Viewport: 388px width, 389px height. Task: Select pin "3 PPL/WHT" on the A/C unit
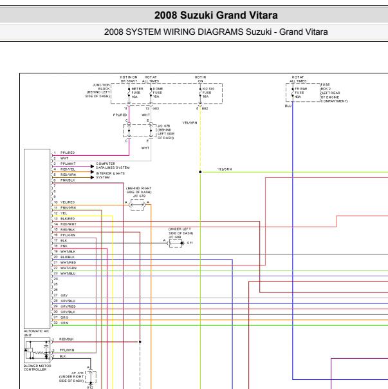65,164
